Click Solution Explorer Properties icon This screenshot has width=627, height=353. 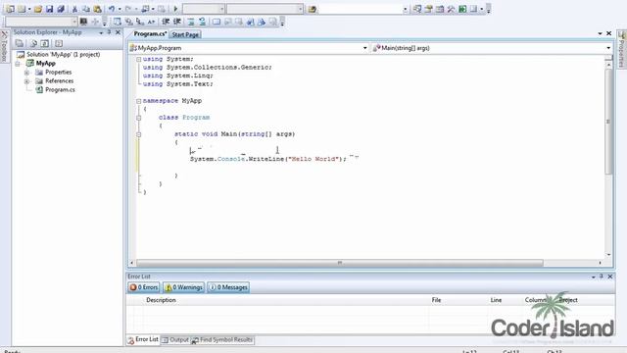point(20,43)
